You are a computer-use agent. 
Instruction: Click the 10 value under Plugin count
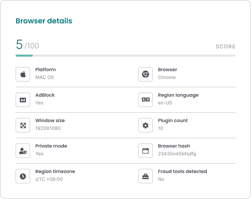161,128
